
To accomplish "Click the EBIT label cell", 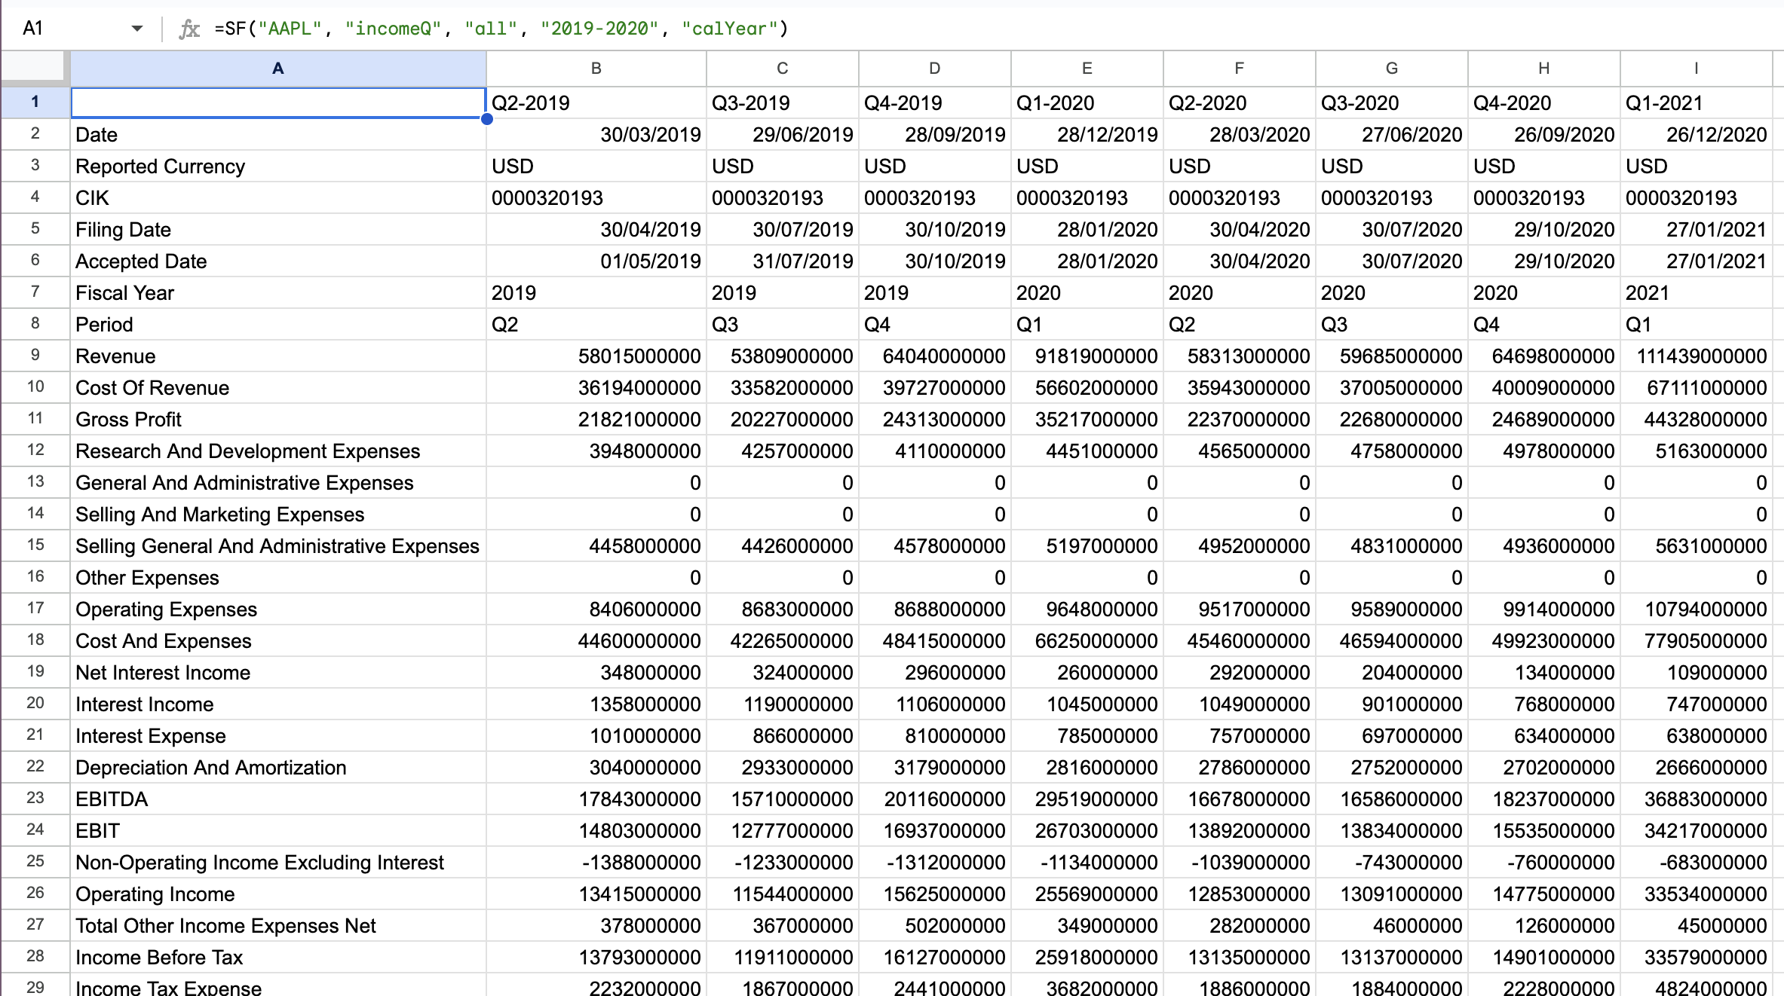I will point(278,830).
